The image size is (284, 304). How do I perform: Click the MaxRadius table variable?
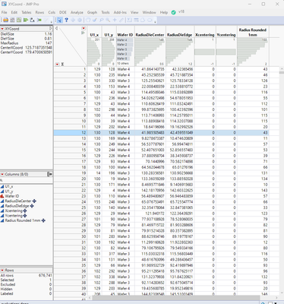coord(9,43)
